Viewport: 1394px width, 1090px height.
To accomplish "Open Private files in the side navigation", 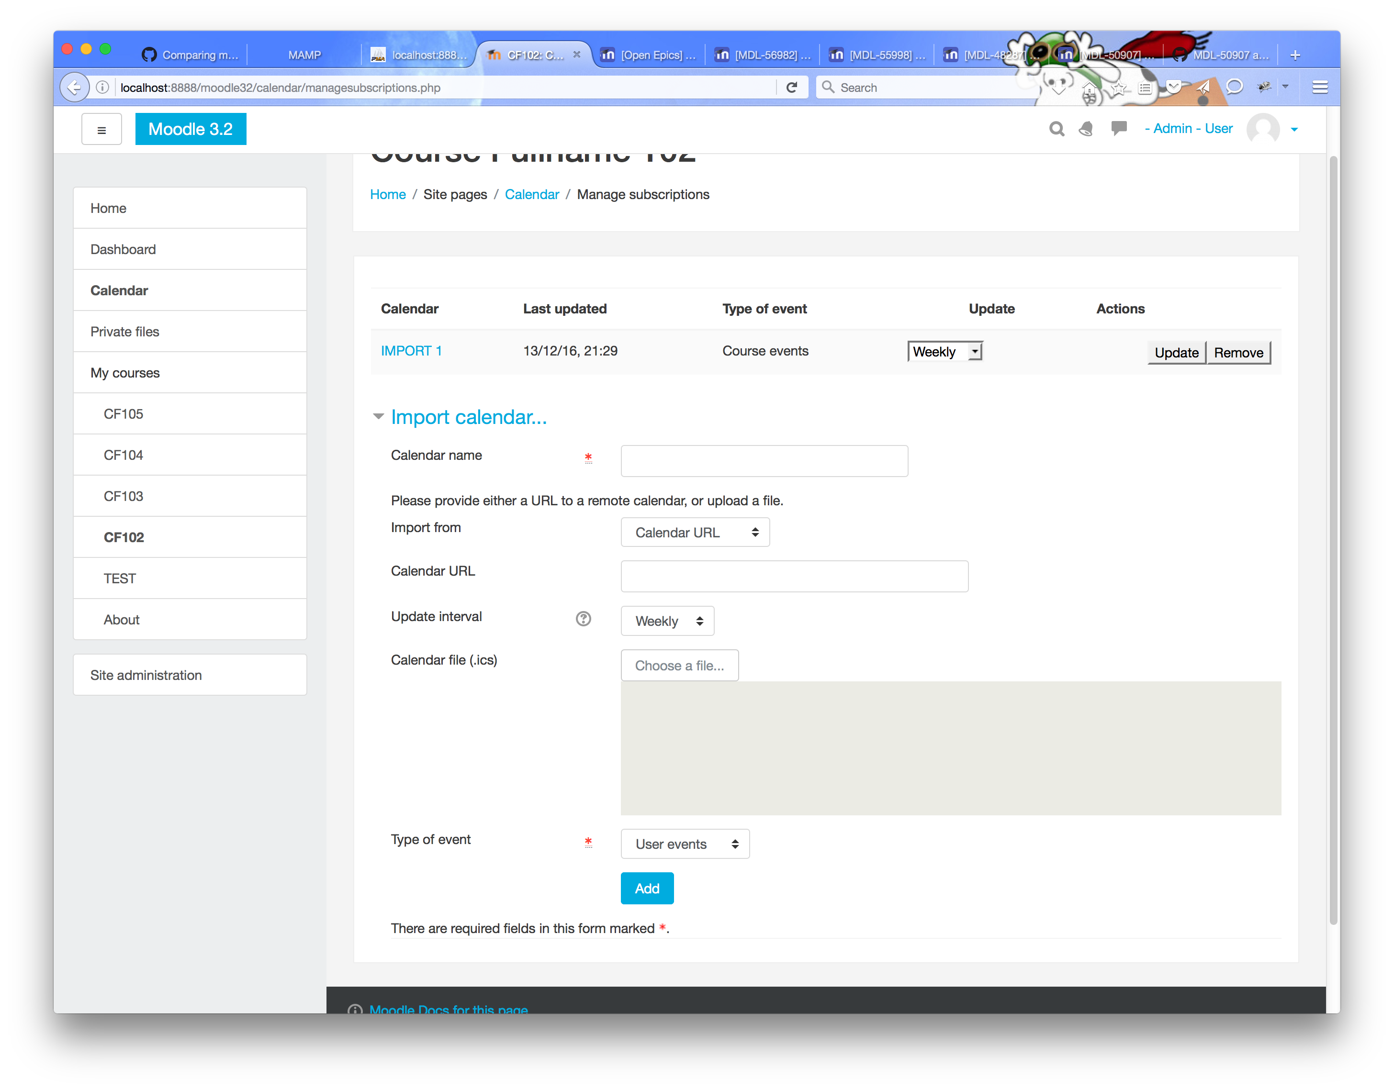I will tap(190, 332).
